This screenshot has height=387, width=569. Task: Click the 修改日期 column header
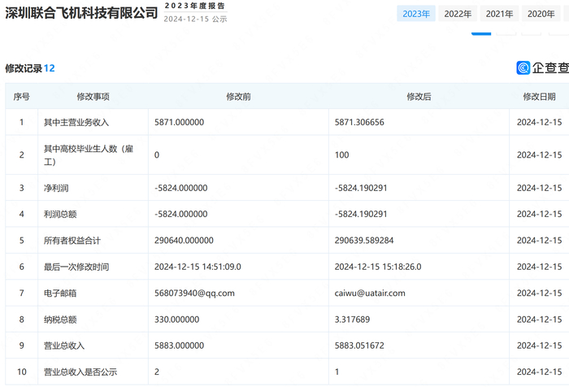pos(539,97)
